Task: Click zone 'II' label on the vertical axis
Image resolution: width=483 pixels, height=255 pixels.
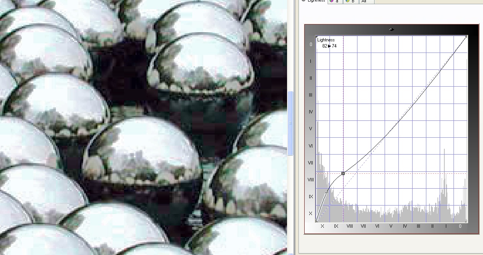Action: click(x=311, y=78)
